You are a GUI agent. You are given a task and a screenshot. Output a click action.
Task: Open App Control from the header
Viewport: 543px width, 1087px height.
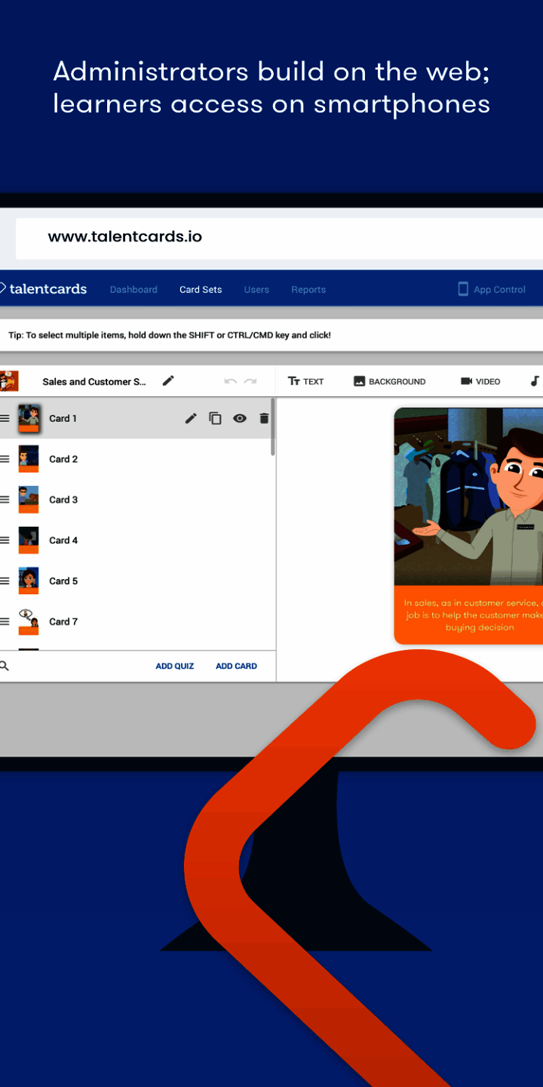click(492, 290)
